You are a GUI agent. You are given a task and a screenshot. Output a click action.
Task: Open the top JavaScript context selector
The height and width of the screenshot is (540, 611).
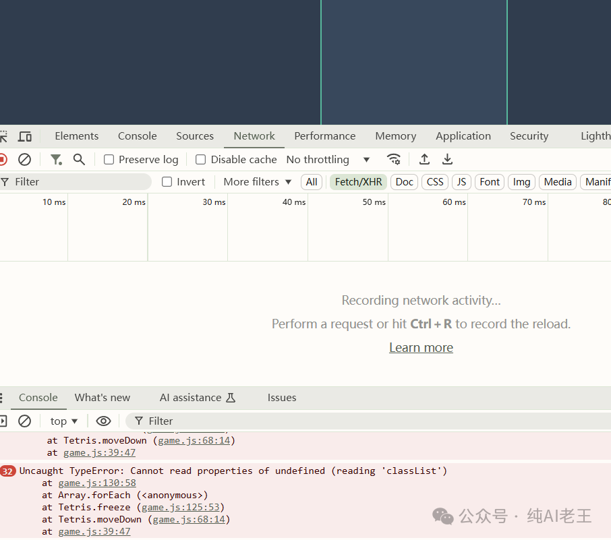[x=64, y=421]
